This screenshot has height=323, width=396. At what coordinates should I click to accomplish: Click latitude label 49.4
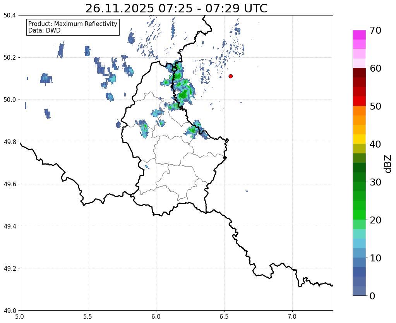tap(10, 226)
